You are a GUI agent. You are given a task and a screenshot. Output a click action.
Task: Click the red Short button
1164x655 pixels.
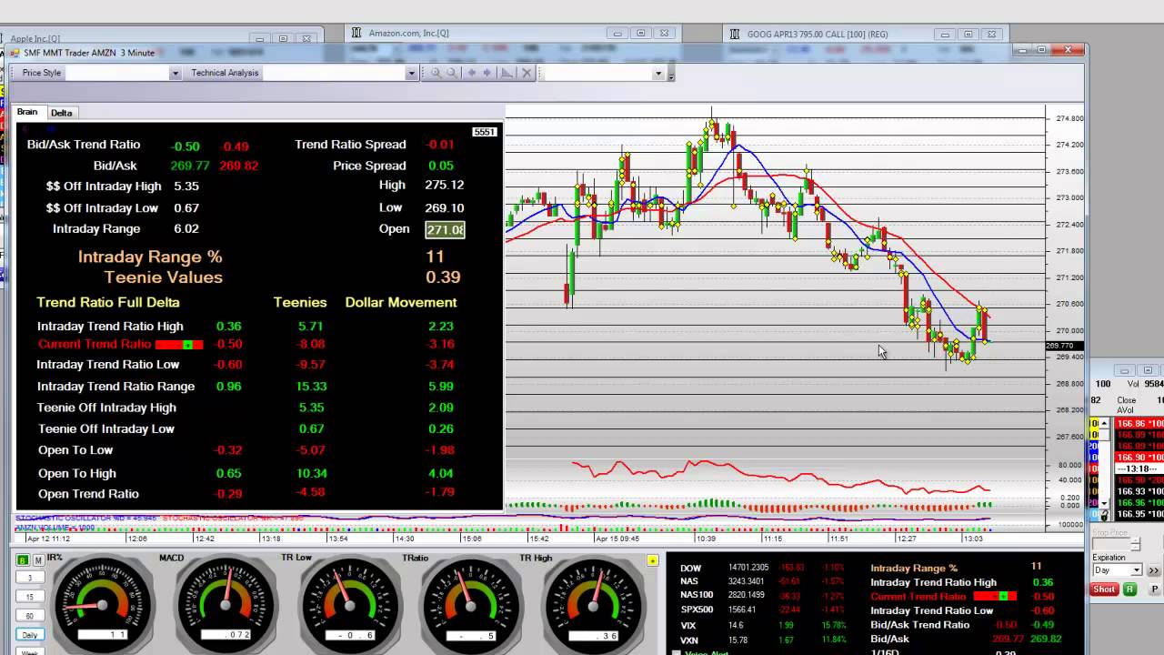1104,589
